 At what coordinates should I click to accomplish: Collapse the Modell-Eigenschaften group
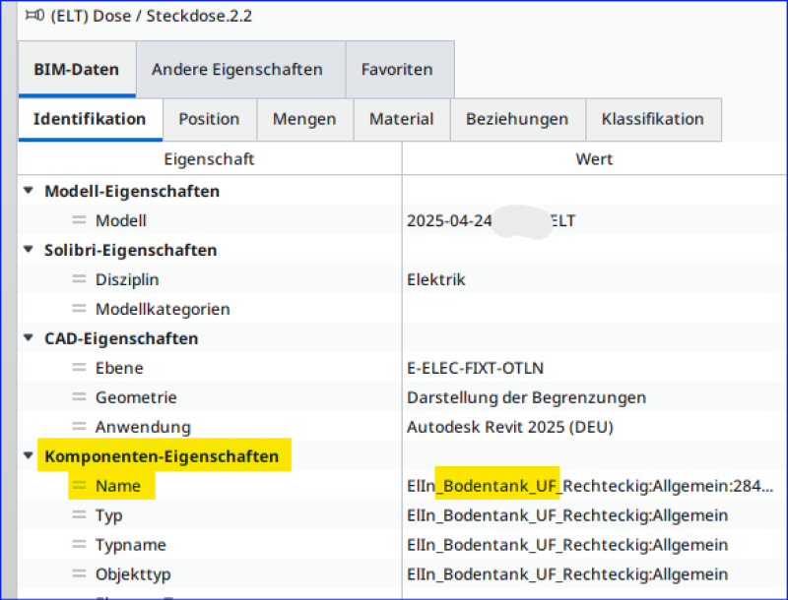click(30, 191)
